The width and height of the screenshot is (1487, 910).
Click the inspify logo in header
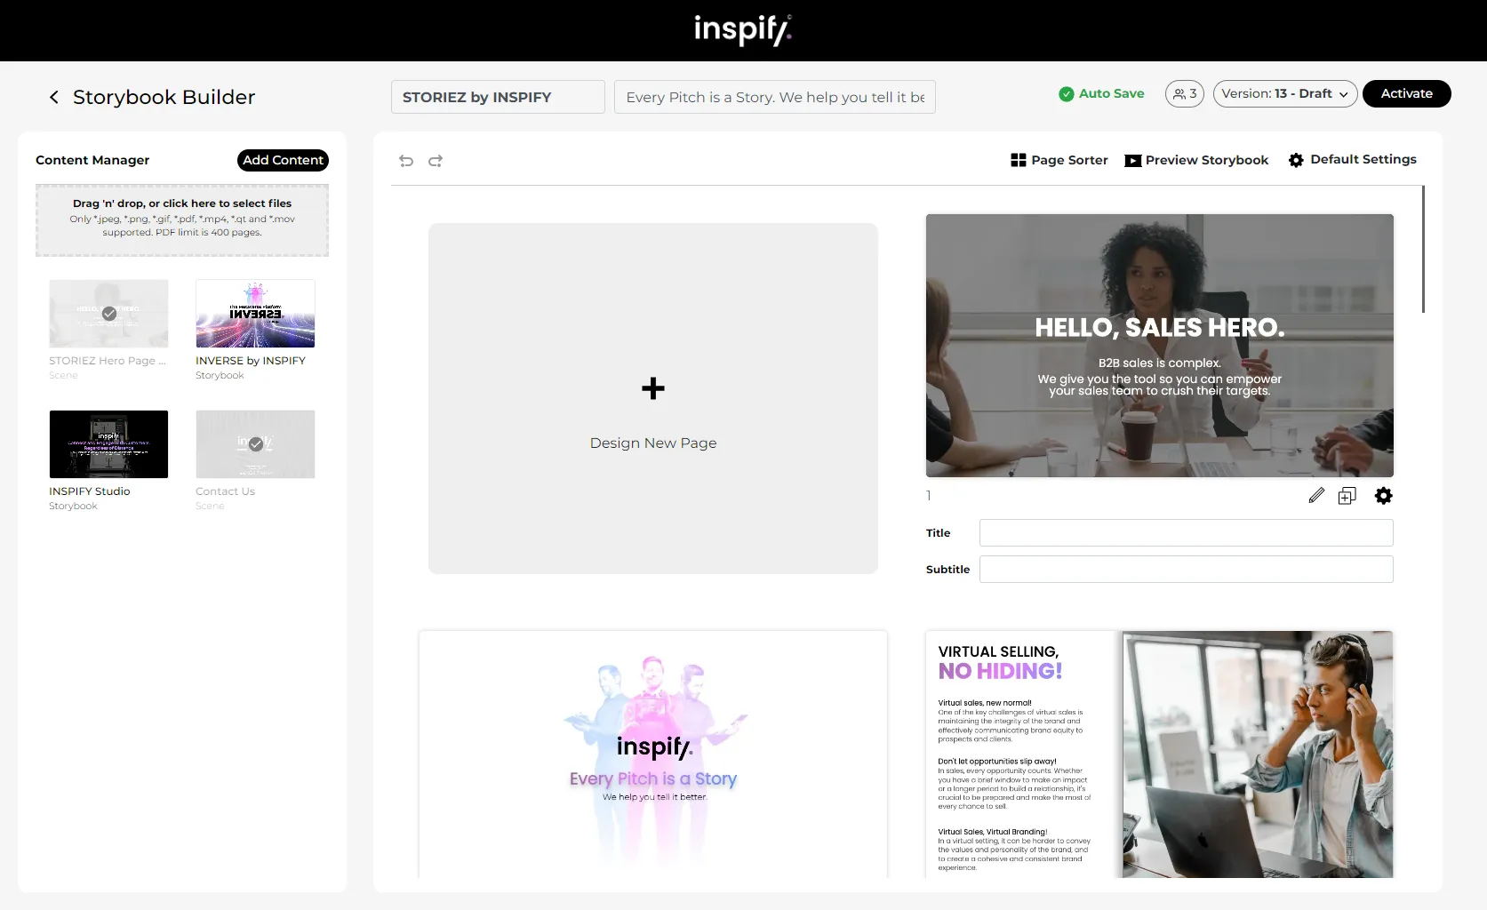743,29
